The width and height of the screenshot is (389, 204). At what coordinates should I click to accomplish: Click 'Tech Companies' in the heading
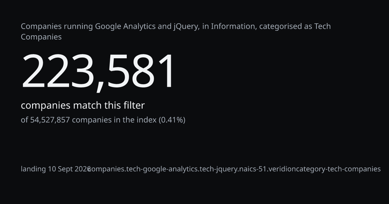point(176,31)
